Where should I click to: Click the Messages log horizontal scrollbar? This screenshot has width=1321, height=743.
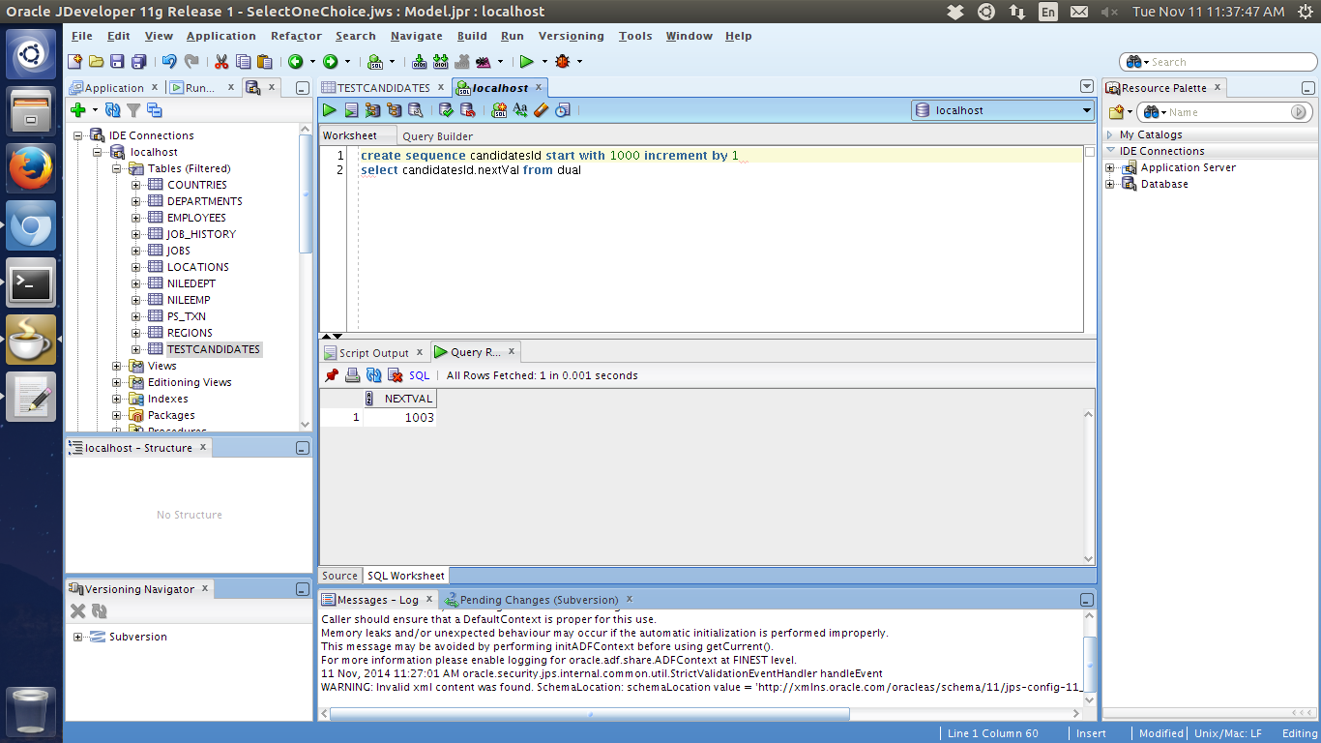590,714
